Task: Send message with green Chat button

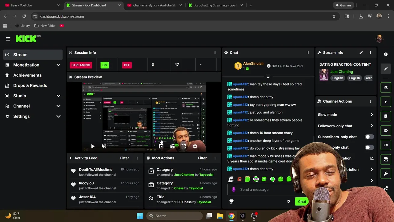Action: pyautogui.click(x=302, y=202)
